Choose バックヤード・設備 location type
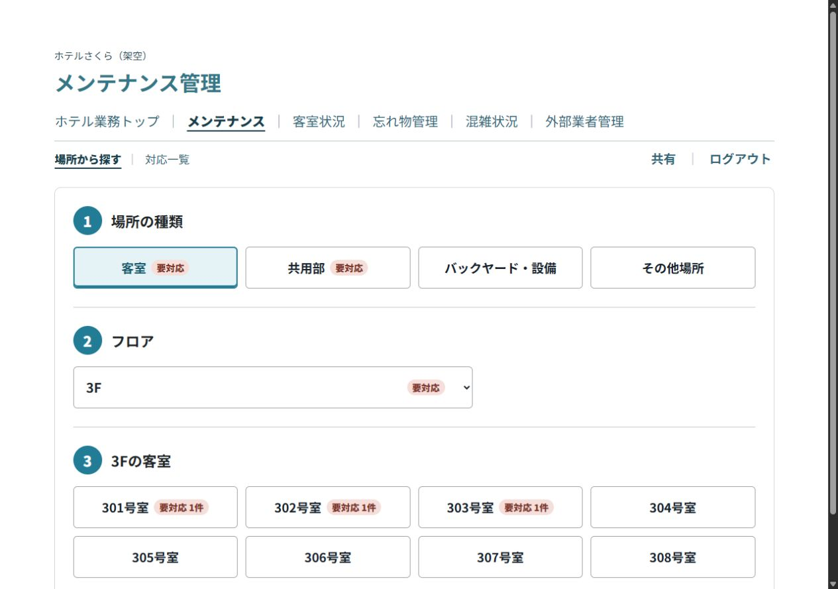Screen dimensions: 838x589 click(500, 268)
